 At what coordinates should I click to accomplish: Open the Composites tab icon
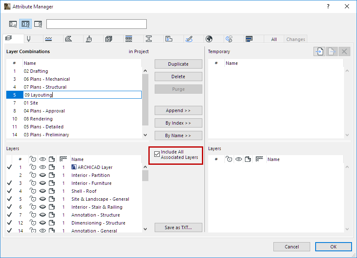pyautogui.click(x=129, y=39)
